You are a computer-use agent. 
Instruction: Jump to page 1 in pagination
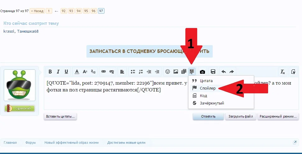(49, 11)
